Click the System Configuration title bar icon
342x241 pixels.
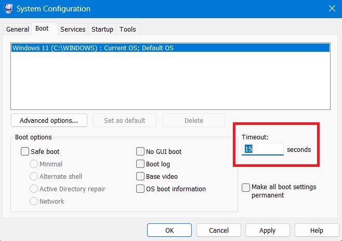(8, 8)
